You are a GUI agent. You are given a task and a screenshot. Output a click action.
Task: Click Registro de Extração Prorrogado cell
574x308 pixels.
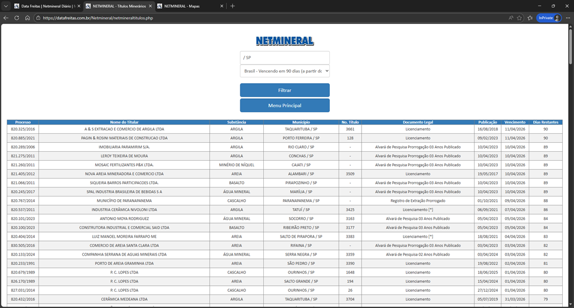[418, 200]
